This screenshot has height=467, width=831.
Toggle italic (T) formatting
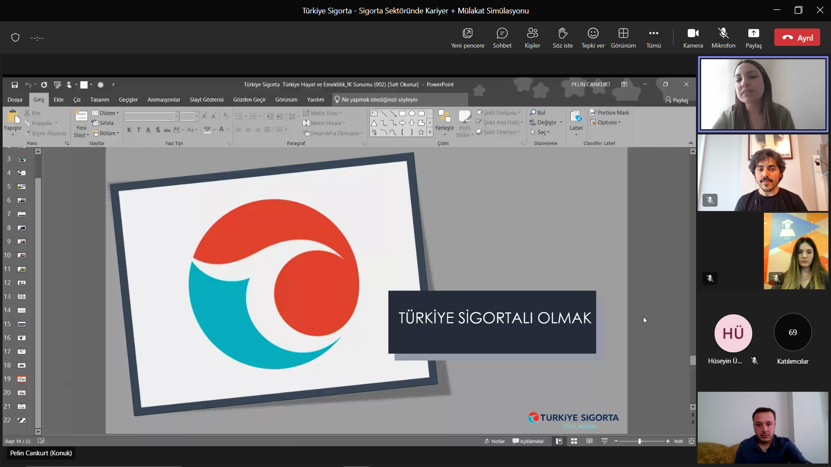point(138,130)
